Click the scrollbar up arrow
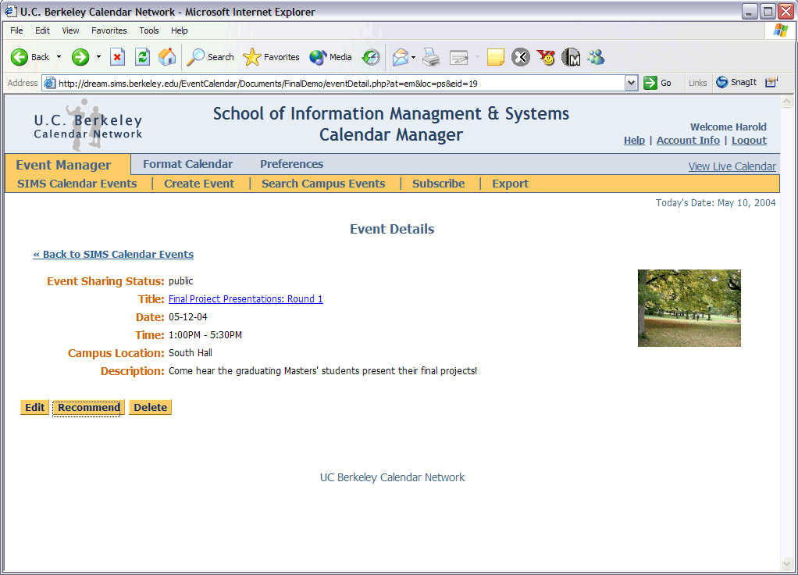Screen dimensions: 798x575 coord(787,102)
